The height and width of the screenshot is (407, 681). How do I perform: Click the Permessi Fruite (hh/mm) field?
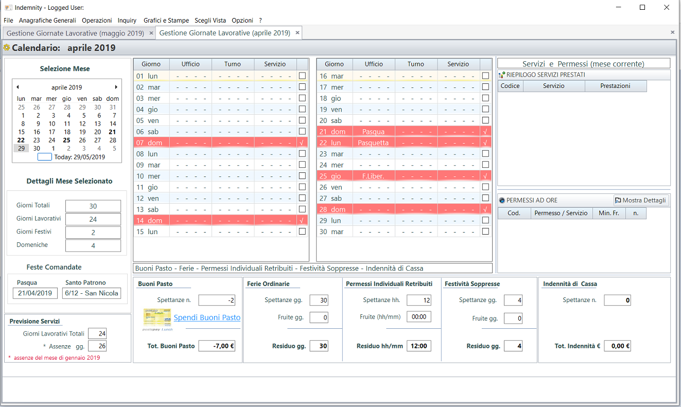pos(419,317)
